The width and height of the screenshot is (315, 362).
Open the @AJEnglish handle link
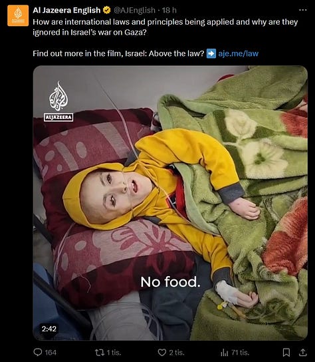135,10
